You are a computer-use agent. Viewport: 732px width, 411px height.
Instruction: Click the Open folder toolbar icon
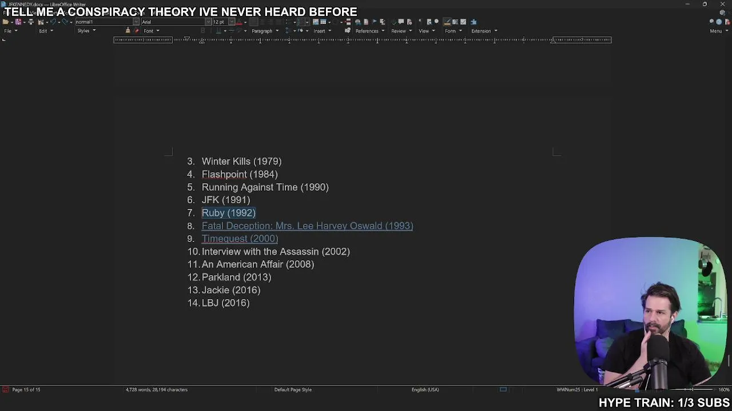point(6,22)
